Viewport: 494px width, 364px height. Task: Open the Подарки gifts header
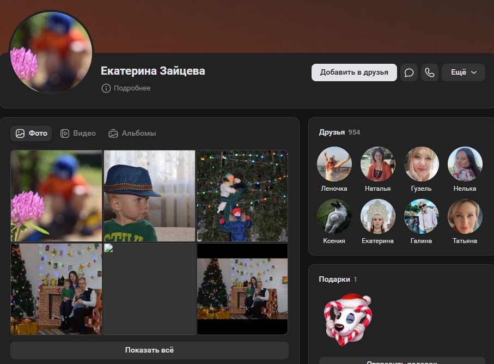(334, 280)
